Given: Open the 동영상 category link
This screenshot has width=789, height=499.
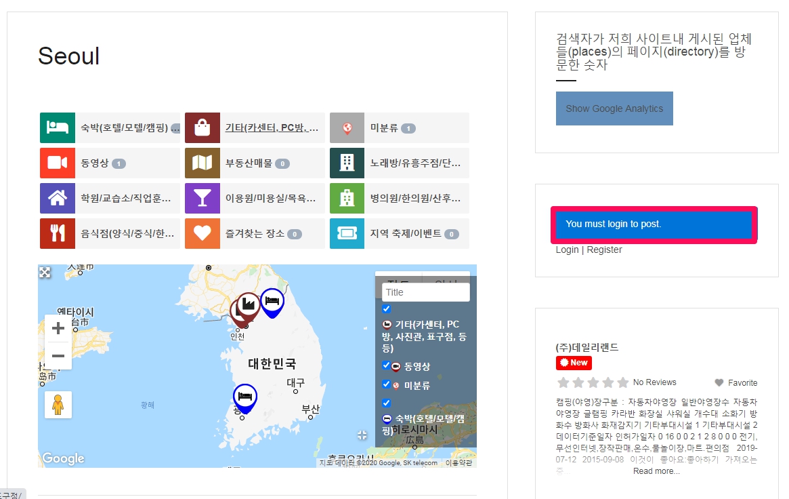Looking at the screenshot, I should pyautogui.click(x=95, y=163).
